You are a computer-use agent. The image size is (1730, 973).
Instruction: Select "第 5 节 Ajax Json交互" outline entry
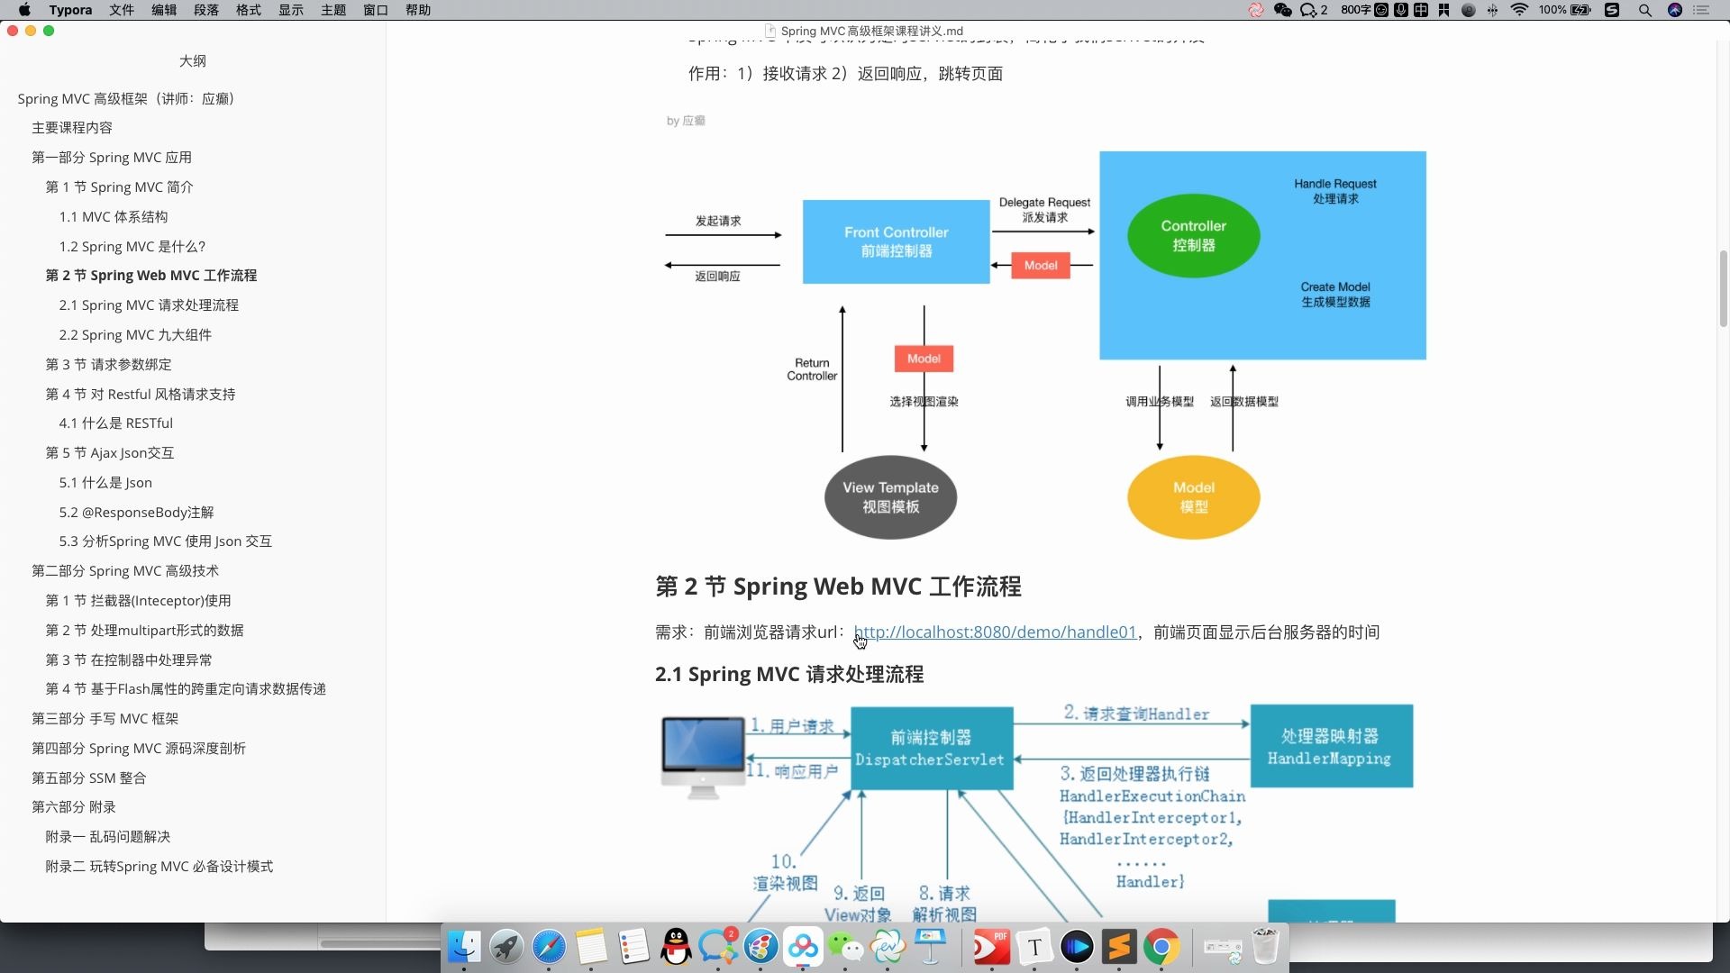point(110,452)
